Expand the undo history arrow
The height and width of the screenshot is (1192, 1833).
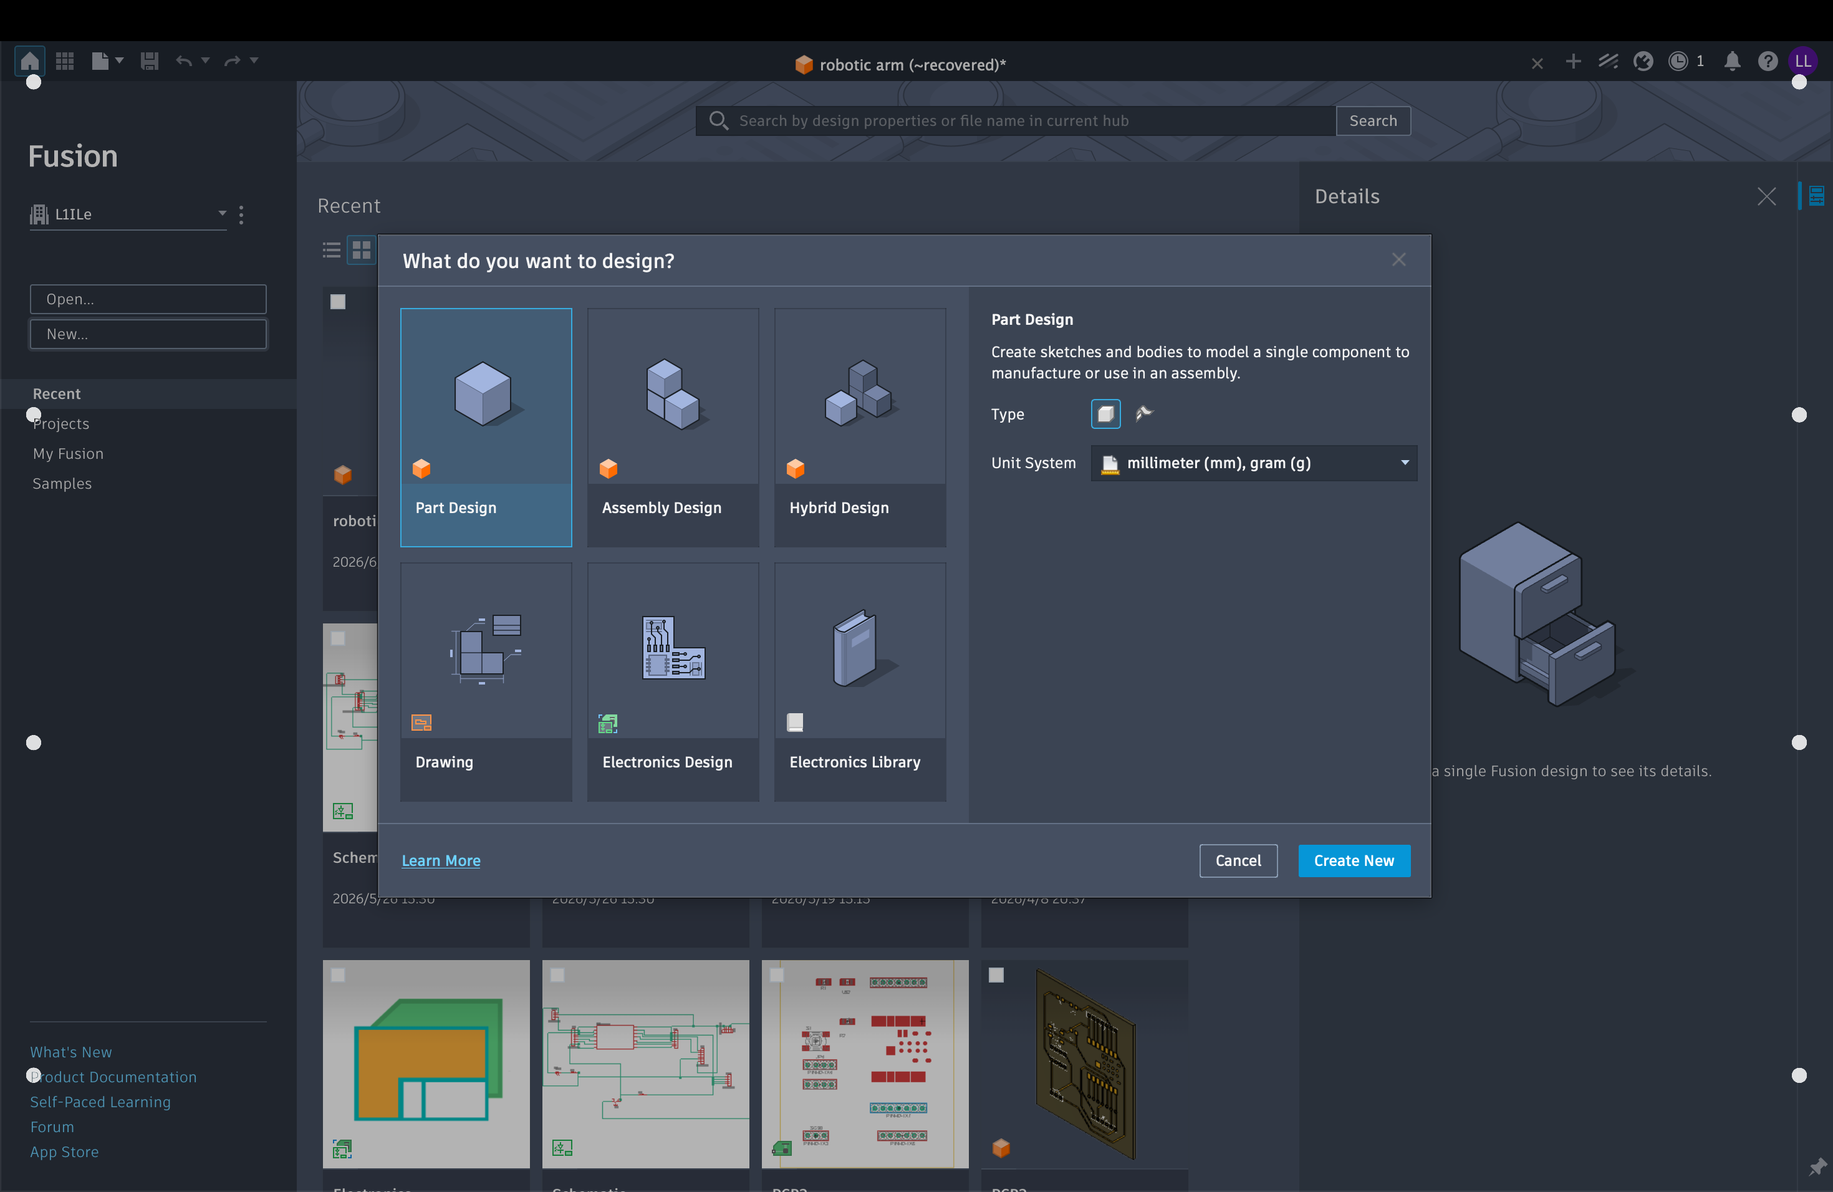point(205,60)
